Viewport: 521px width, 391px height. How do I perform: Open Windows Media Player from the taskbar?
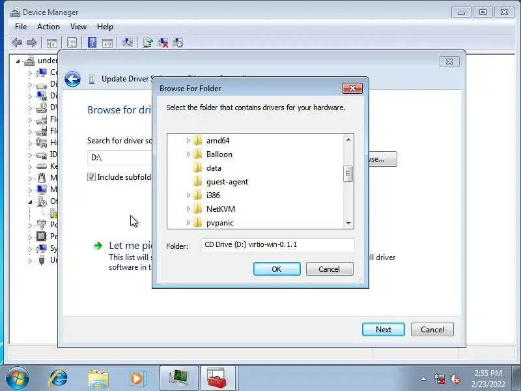tap(137, 379)
